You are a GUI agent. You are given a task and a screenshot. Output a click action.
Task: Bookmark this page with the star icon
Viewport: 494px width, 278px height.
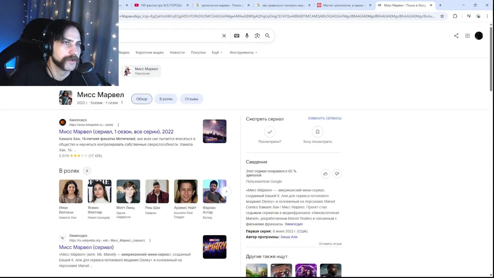coord(442,16)
